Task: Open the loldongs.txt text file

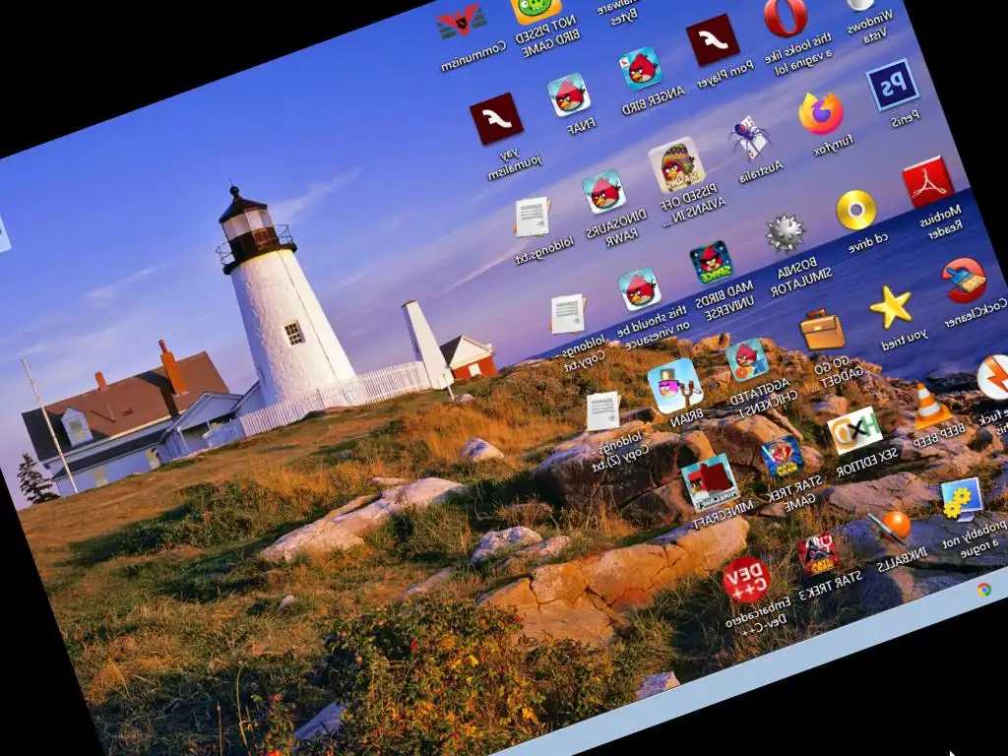Action: [x=533, y=217]
